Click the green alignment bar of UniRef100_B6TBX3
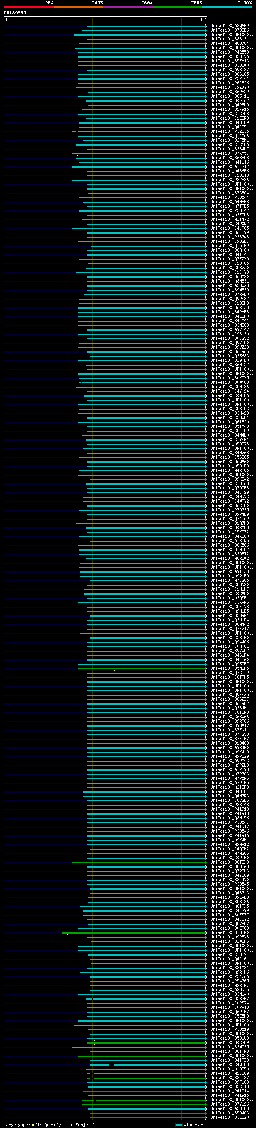The image size is (256, 1128). point(139,863)
